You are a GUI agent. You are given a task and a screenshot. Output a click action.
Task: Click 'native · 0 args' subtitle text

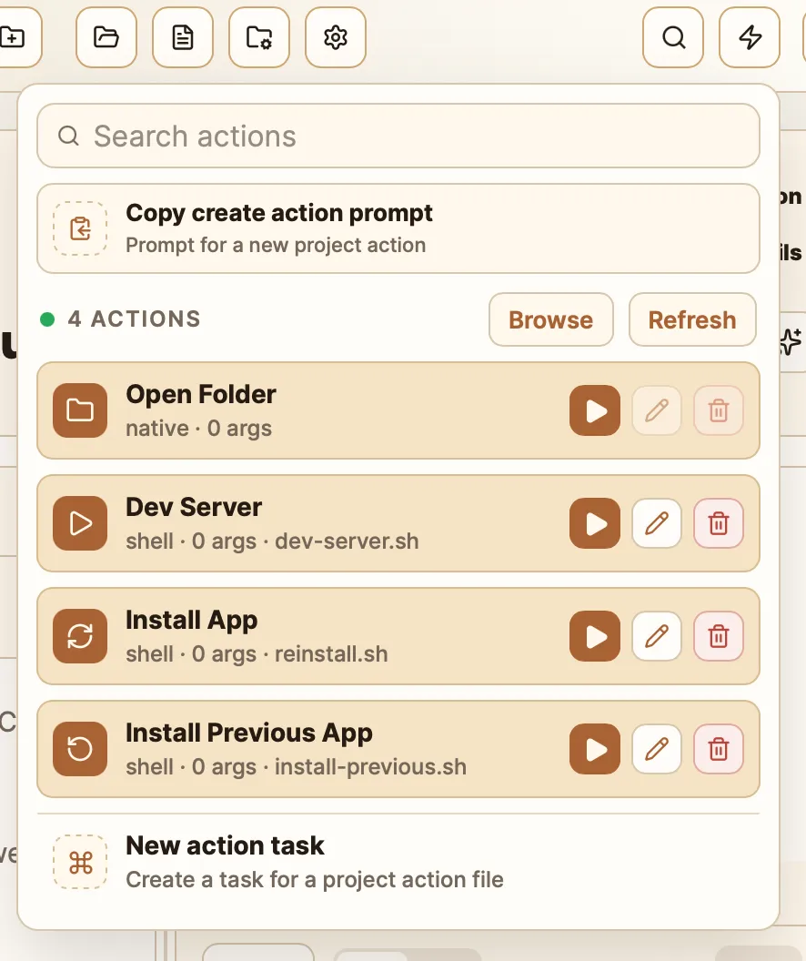point(198,429)
